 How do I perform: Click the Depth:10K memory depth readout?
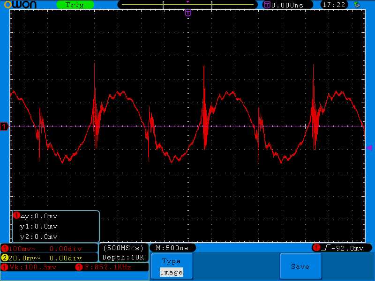click(x=123, y=257)
